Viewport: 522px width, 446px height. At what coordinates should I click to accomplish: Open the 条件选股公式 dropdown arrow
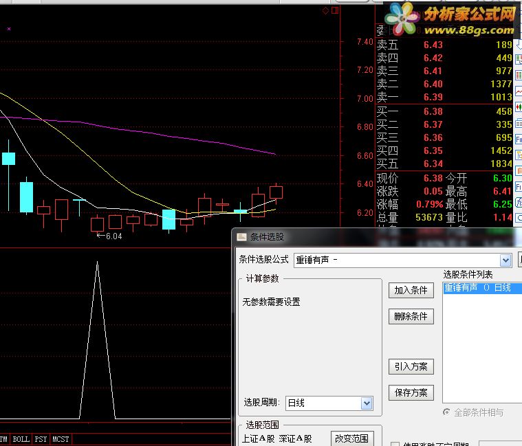(505, 260)
